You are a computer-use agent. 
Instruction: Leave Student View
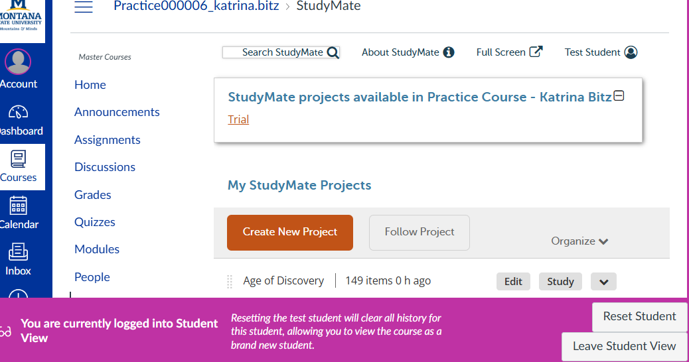pos(624,346)
